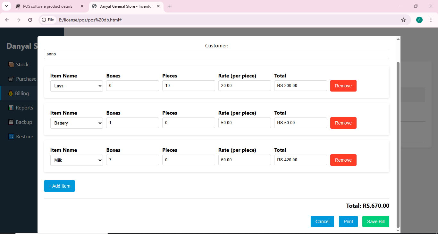
Task: Select the Restore sidebar icon
Action: [11, 136]
